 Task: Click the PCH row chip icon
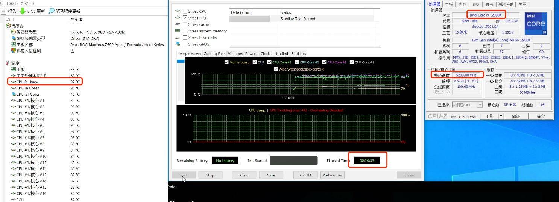click(13, 200)
